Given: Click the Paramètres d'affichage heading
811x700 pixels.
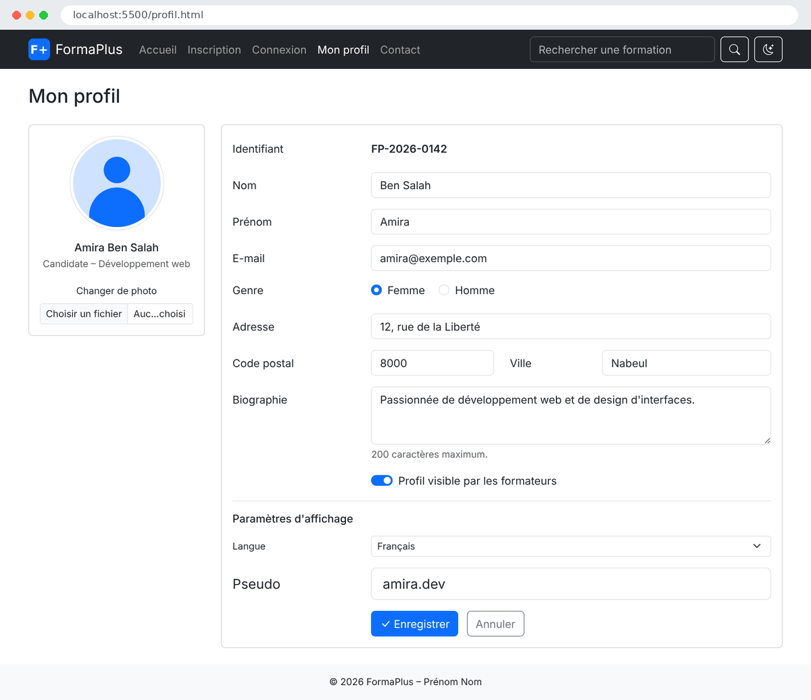Looking at the screenshot, I should tap(293, 518).
